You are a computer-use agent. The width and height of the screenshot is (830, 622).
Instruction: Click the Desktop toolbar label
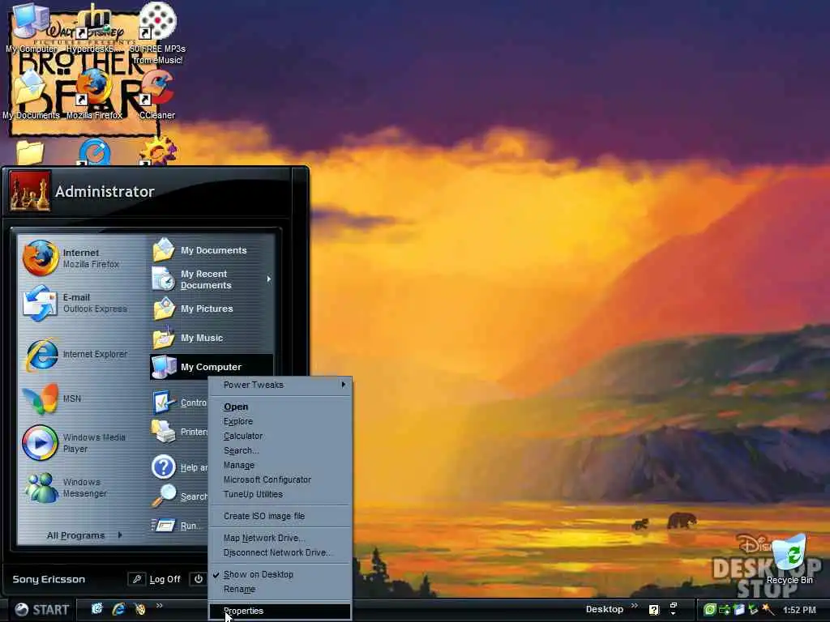[605, 609]
